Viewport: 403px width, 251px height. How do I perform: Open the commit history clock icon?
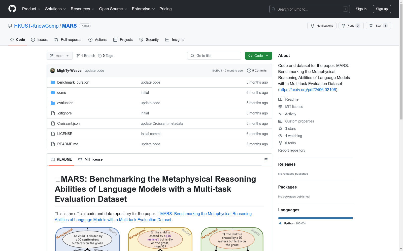tap(249, 71)
